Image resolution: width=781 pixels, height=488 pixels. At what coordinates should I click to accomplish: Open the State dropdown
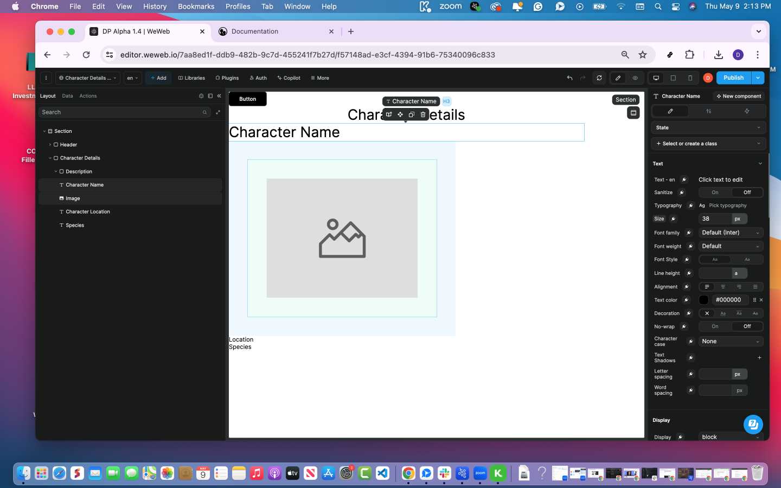click(x=708, y=128)
